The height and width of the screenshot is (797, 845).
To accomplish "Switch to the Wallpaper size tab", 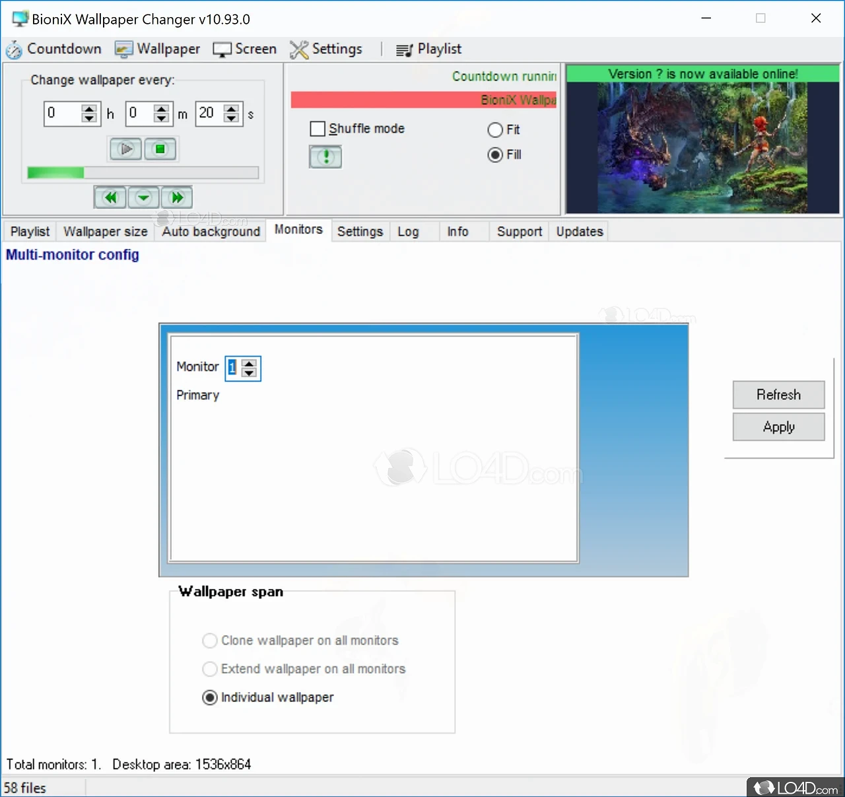I will coord(106,232).
